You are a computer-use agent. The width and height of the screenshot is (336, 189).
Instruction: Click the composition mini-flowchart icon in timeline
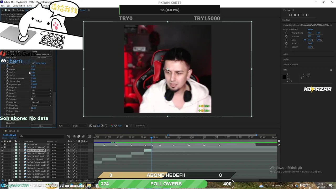(x=68, y=136)
